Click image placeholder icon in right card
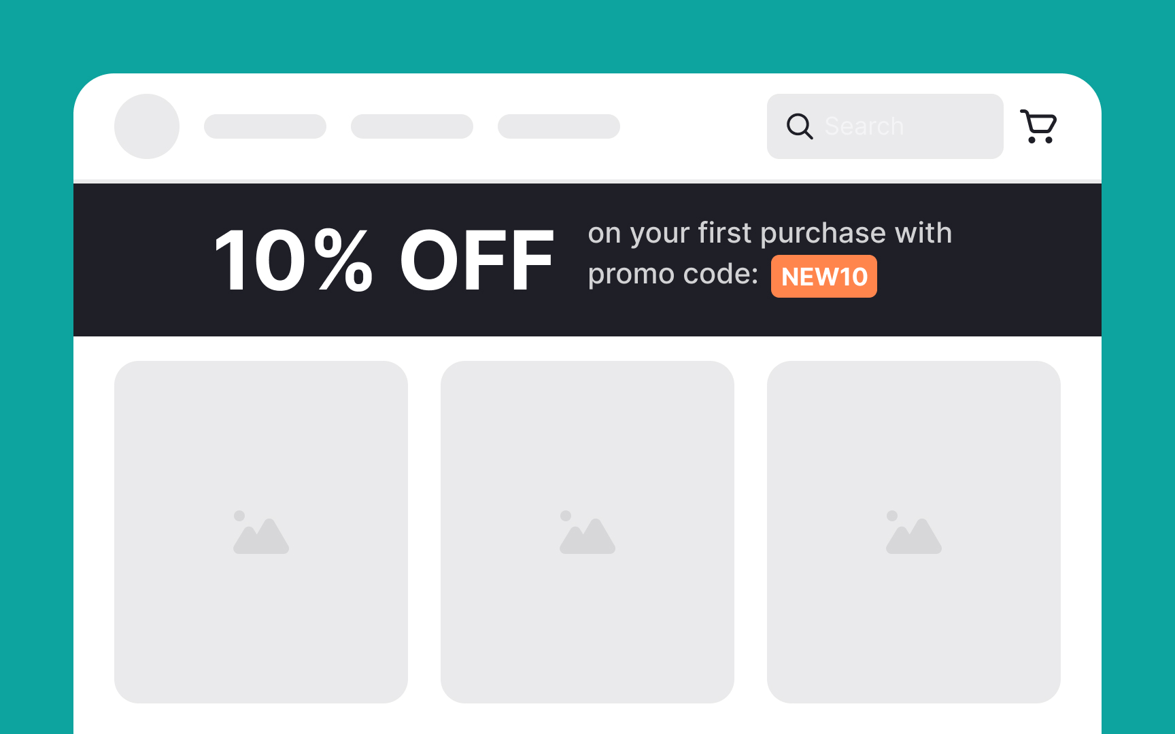This screenshot has width=1175, height=734. point(914,533)
